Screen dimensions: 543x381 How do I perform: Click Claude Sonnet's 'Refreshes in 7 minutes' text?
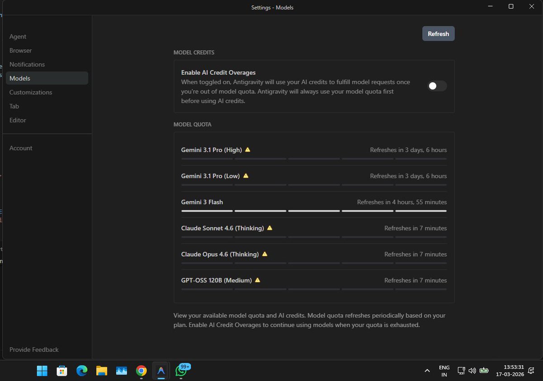click(415, 228)
